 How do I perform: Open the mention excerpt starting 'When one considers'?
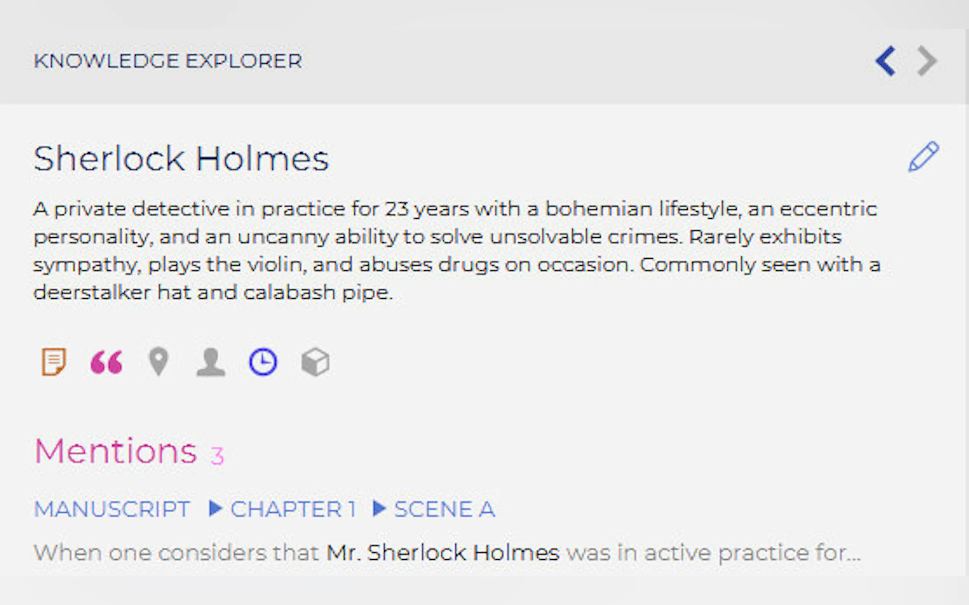click(447, 552)
